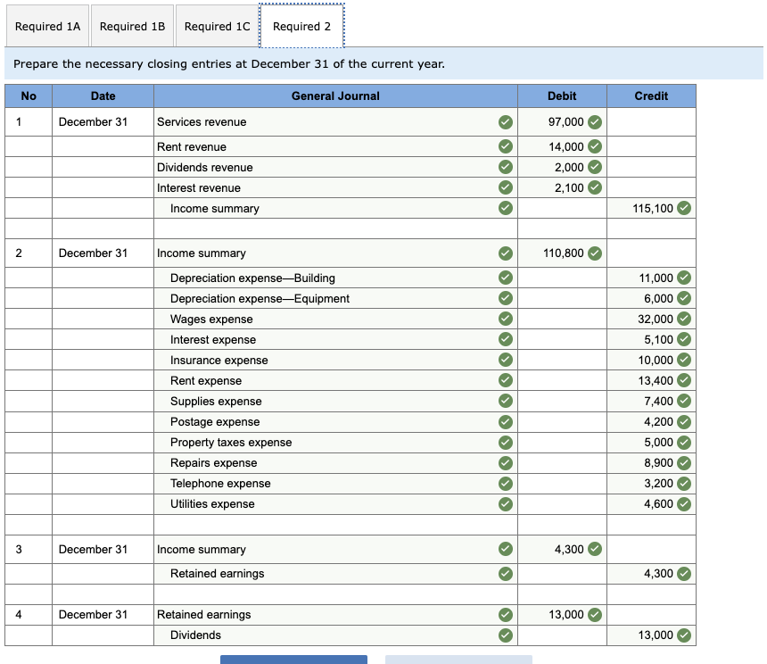
Task: Click the checkmark next to Rent revenue entry
Action: coord(506,146)
